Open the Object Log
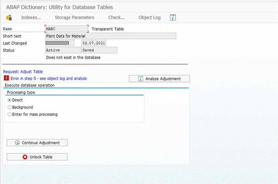This screenshot has height=184, width=278. 149,17
